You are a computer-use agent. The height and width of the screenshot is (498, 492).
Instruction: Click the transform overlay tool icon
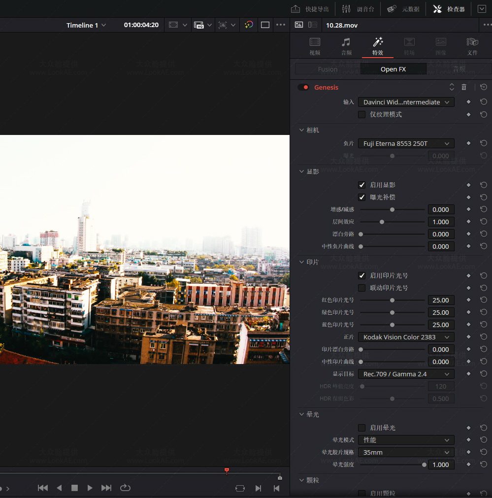pyautogui.click(x=223, y=25)
